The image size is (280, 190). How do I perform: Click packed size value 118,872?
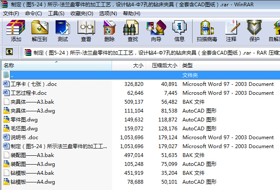168,120
